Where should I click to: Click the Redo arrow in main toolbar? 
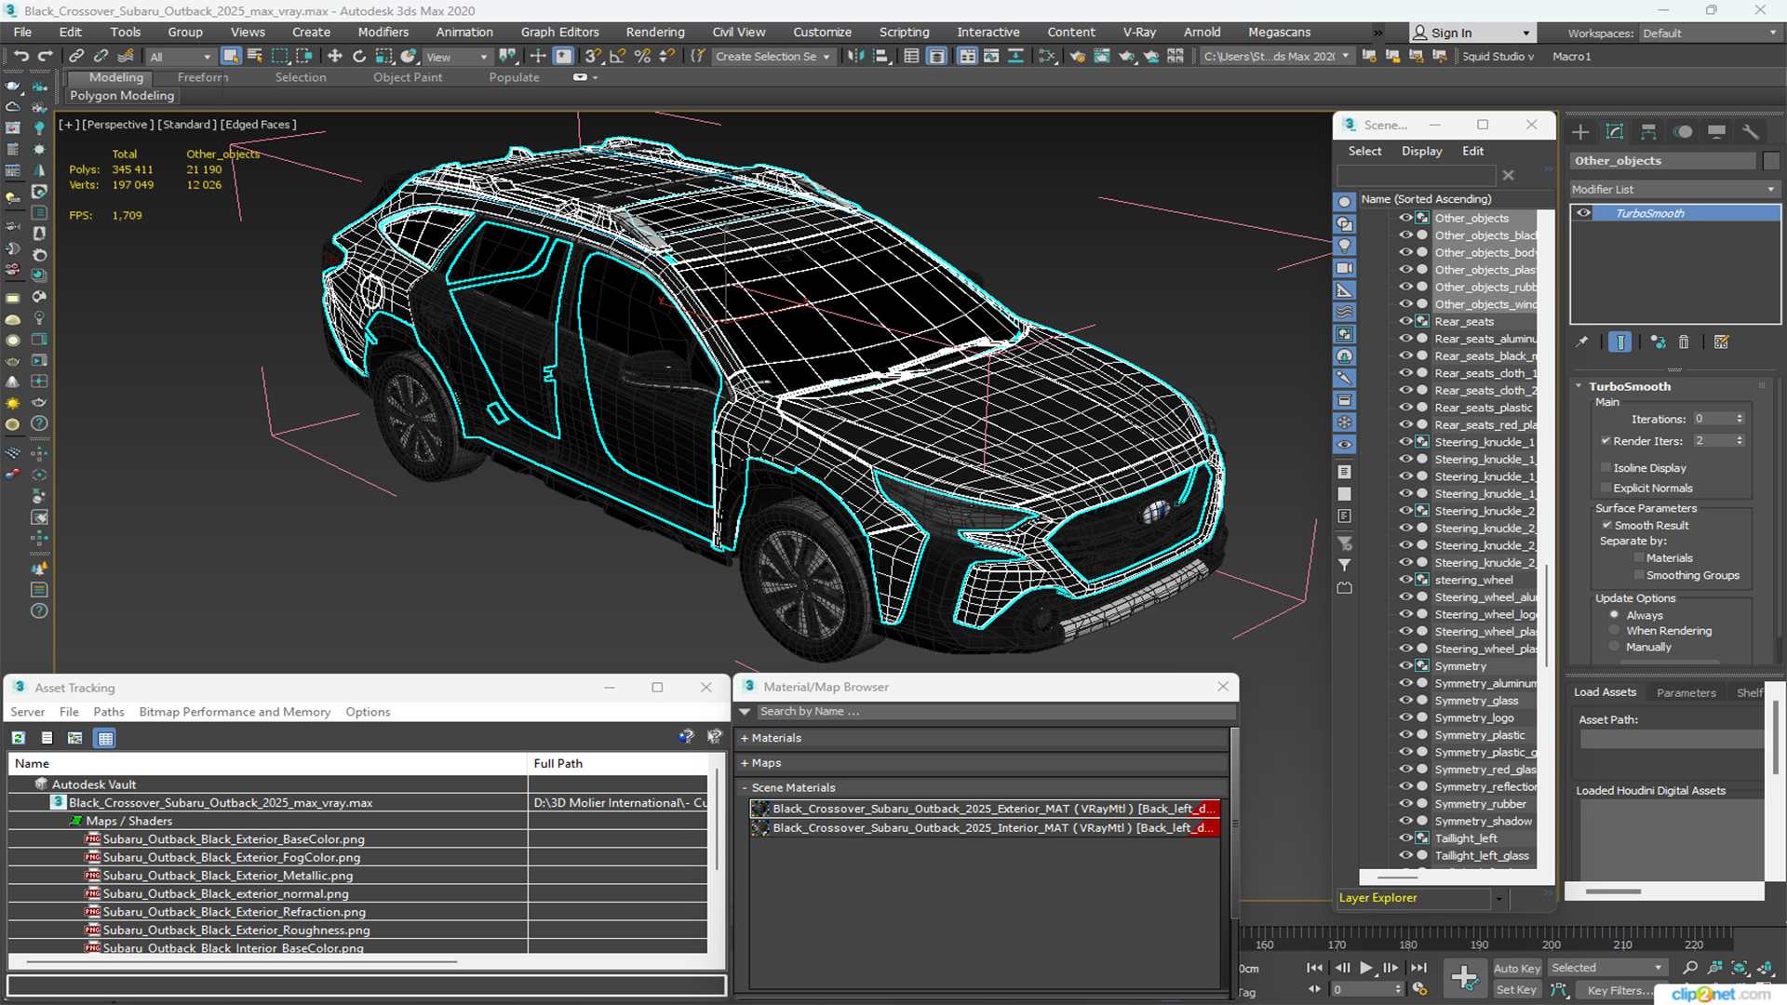click(x=45, y=56)
